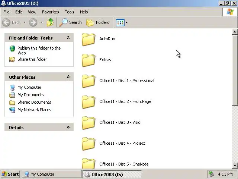238x179 pixels.
Task: Open My Network Places link
Action: click(x=34, y=110)
